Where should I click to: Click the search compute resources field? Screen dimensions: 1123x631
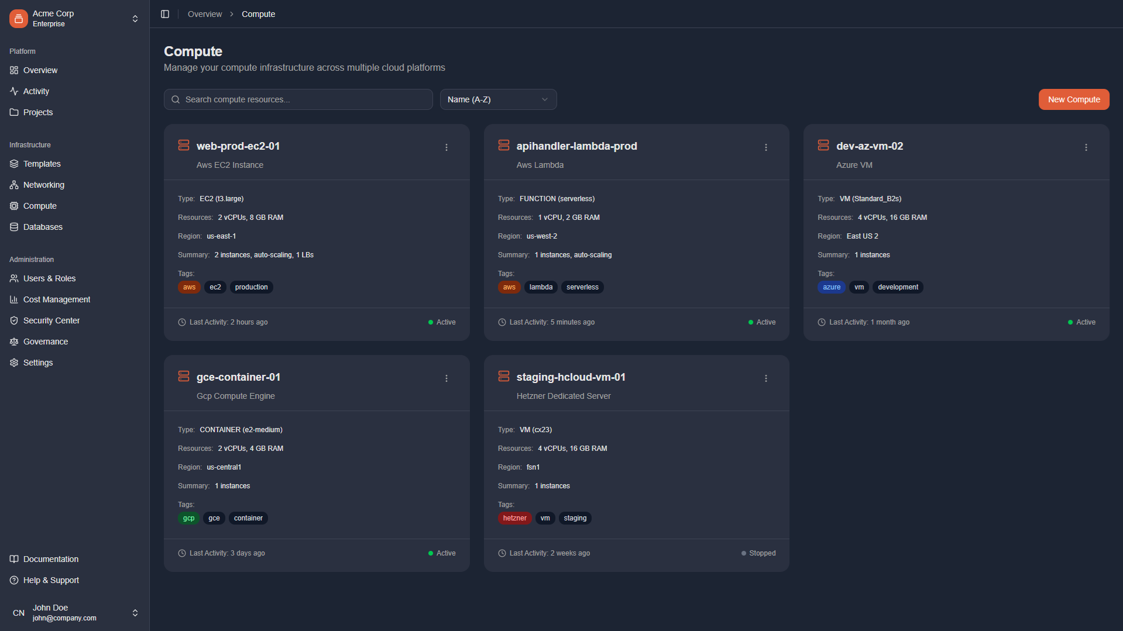pos(298,99)
